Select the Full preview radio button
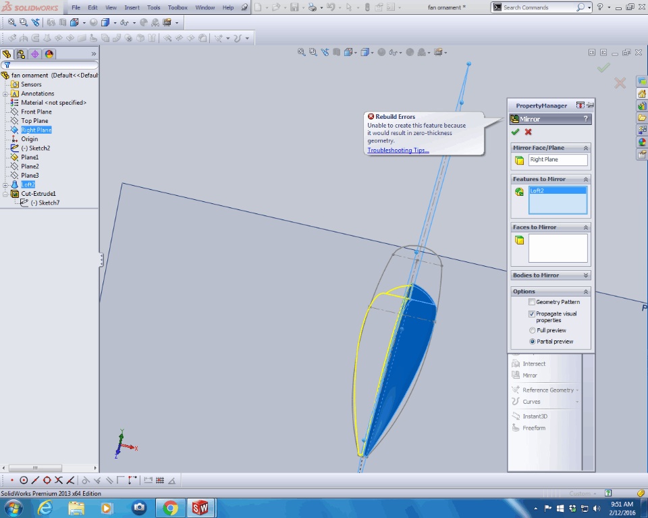648x518 pixels. 532,331
